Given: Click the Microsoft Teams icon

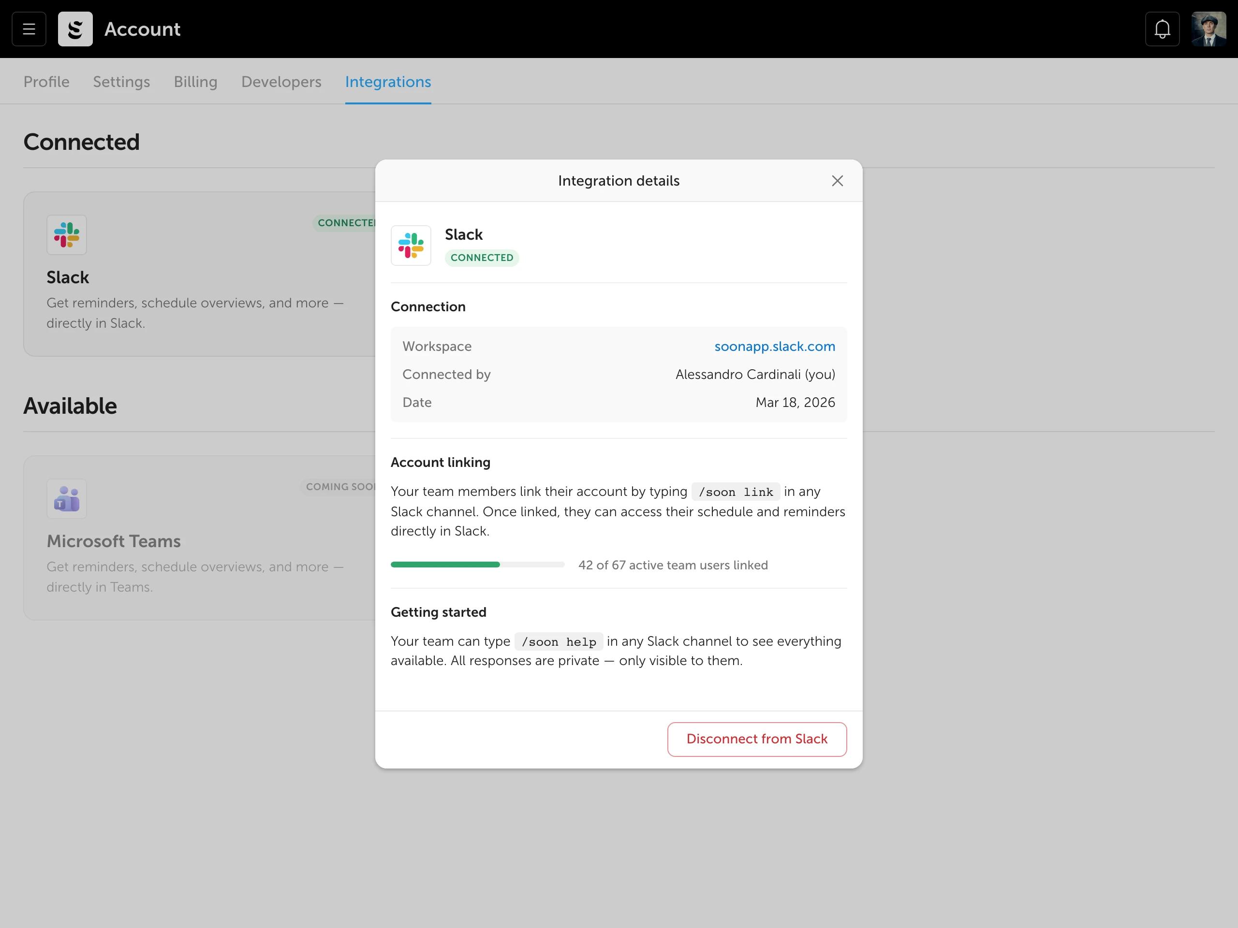Looking at the screenshot, I should (x=67, y=498).
